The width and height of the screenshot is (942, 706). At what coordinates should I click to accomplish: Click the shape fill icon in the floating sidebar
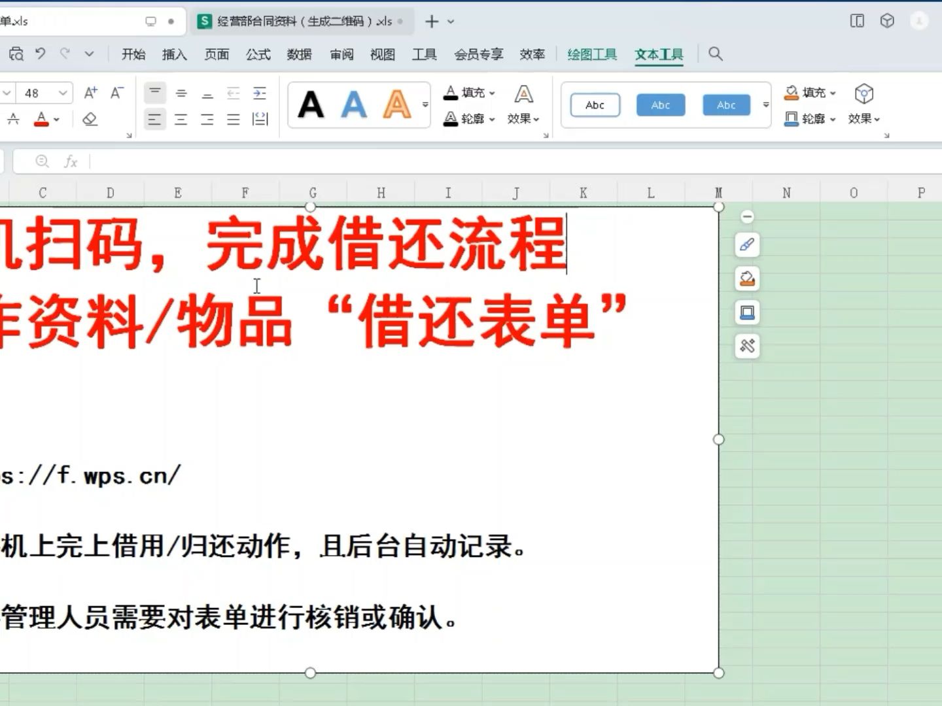pyautogui.click(x=747, y=279)
